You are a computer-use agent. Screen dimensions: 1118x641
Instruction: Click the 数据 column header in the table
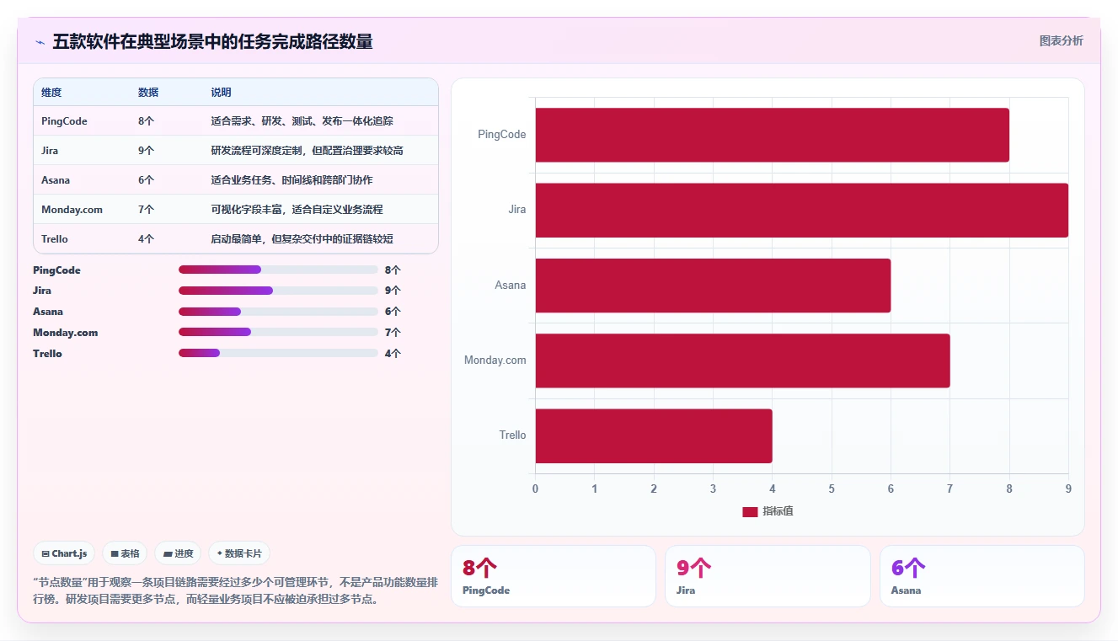coord(148,93)
